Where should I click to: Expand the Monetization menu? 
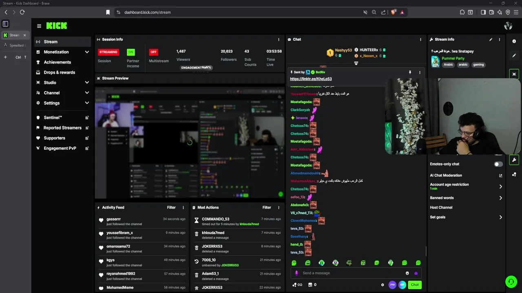pyautogui.click(x=87, y=52)
